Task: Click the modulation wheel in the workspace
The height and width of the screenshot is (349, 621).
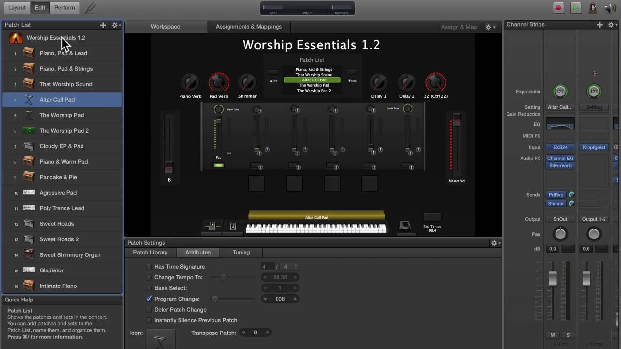Action: [233, 226]
